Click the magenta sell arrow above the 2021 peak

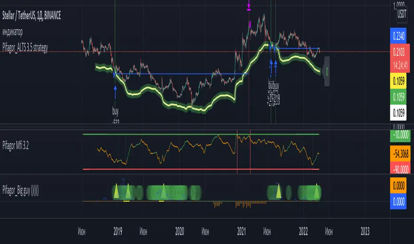click(x=249, y=7)
